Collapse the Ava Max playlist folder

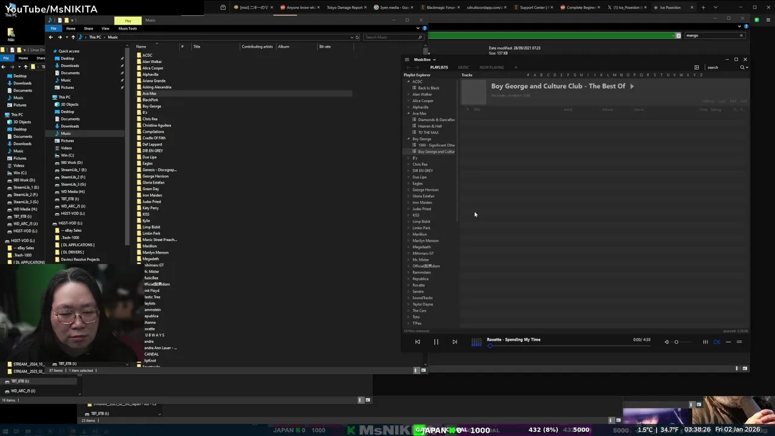(408, 113)
